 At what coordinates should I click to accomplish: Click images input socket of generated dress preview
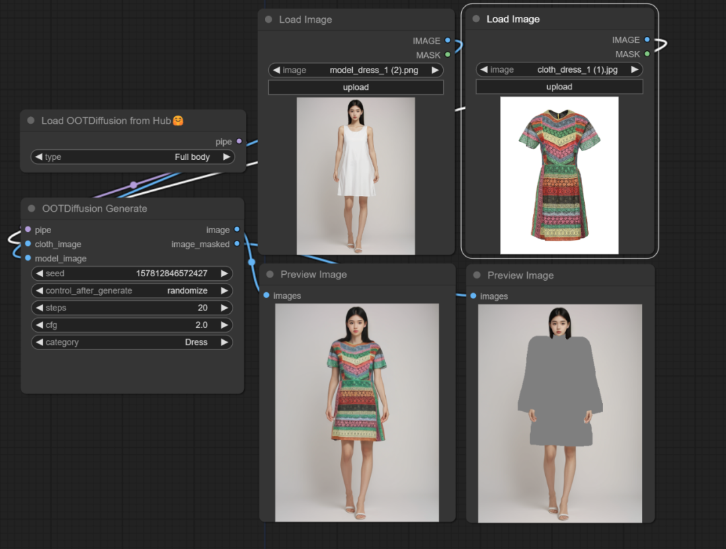click(267, 295)
